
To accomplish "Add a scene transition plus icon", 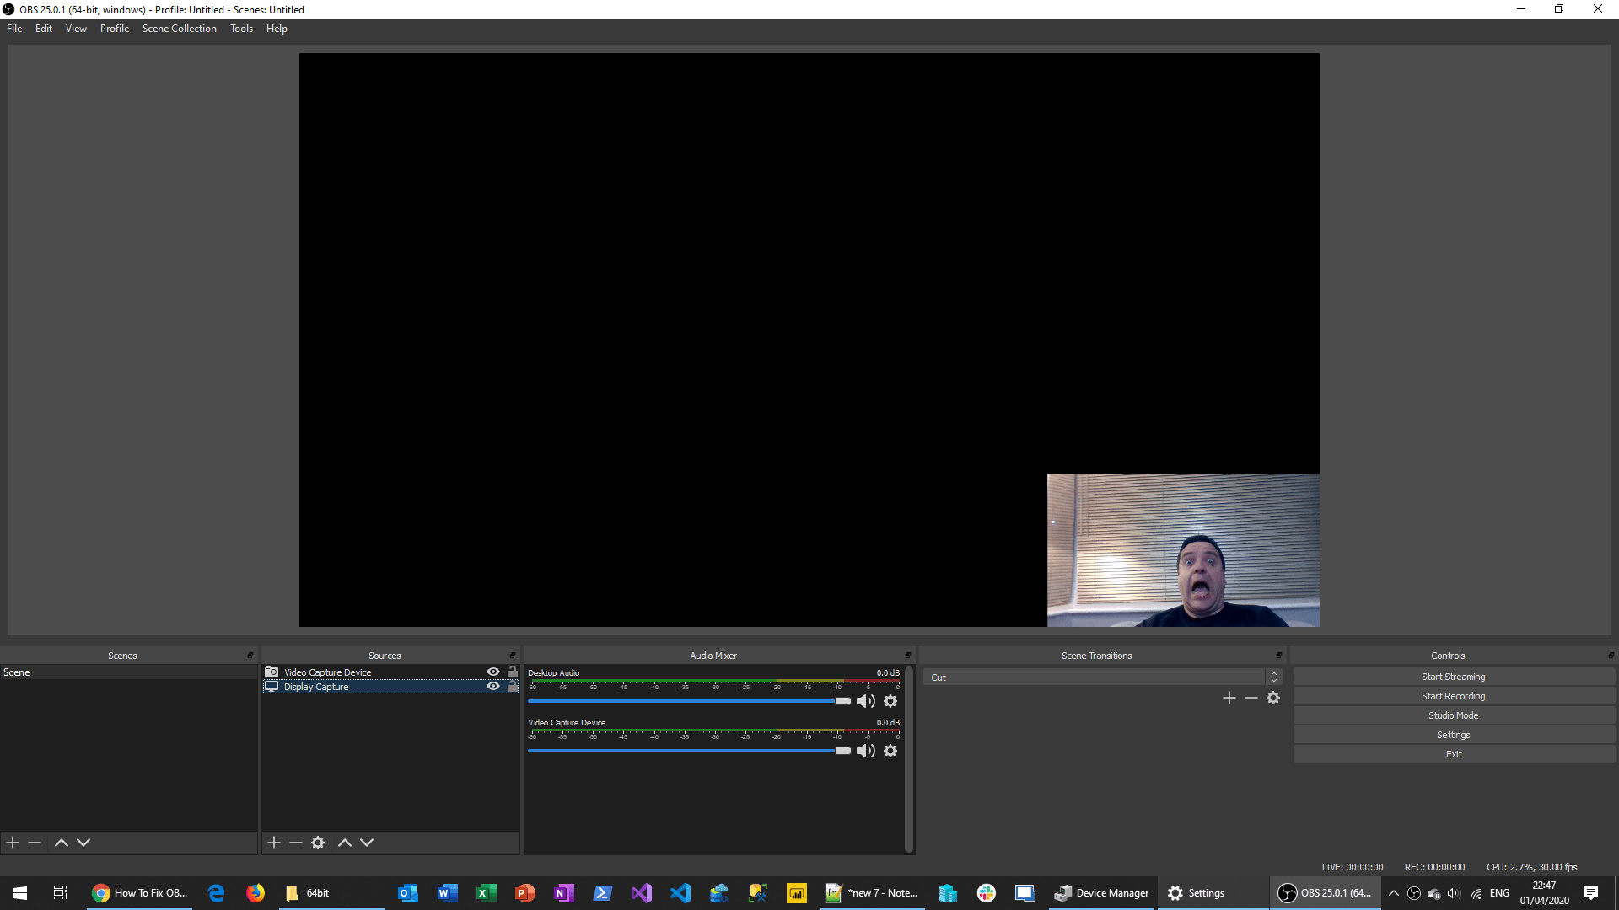I will [1229, 698].
